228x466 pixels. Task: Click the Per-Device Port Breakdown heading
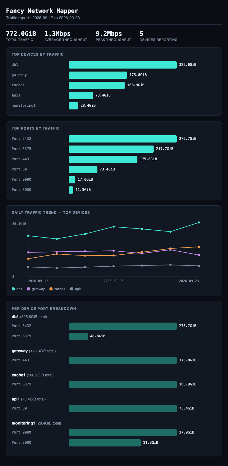(x=44, y=309)
